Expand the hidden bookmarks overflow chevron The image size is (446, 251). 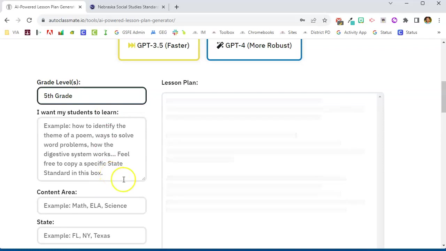(x=439, y=32)
